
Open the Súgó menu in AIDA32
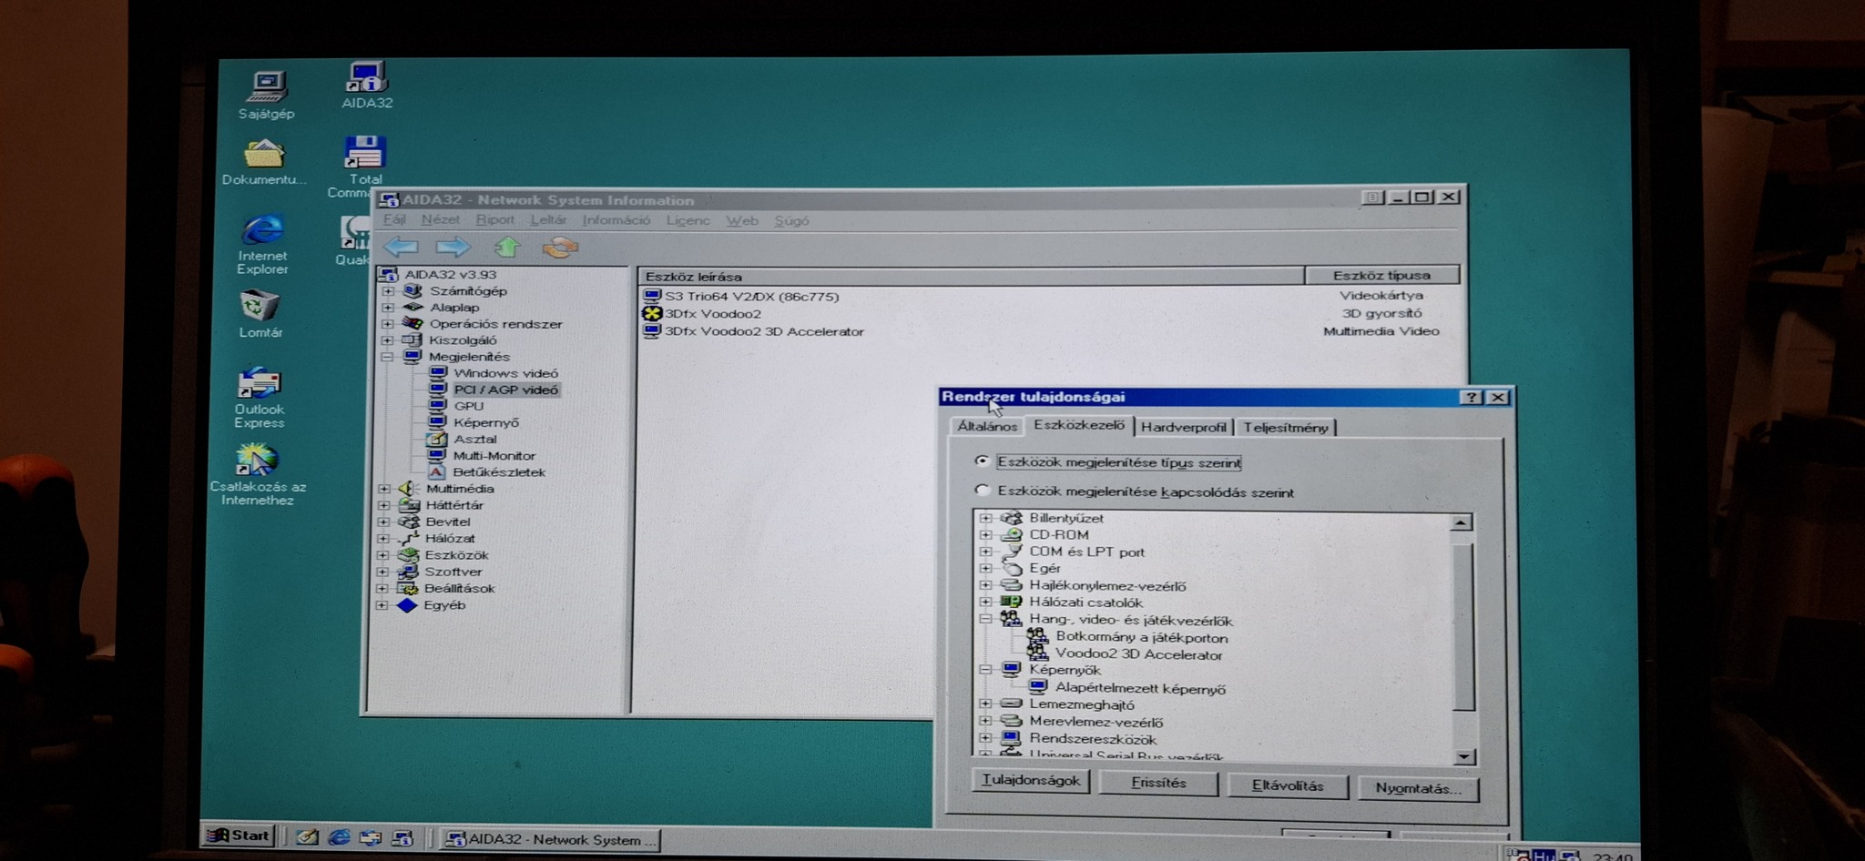791,220
